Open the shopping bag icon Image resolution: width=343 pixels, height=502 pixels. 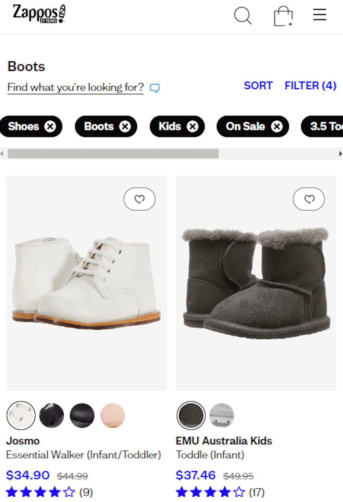pos(283,15)
